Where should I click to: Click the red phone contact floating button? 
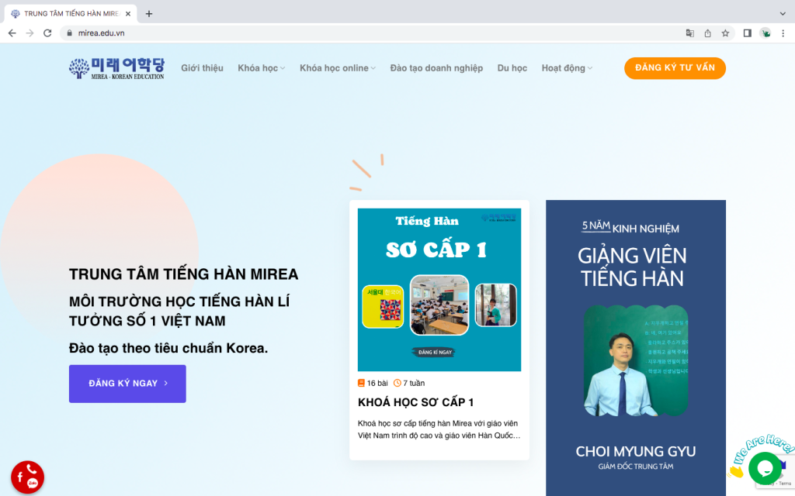[x=27, y=477]
